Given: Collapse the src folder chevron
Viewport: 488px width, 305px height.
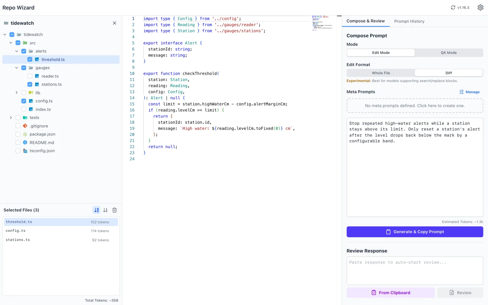Looking at the screenshot, I should coord(11,43).
